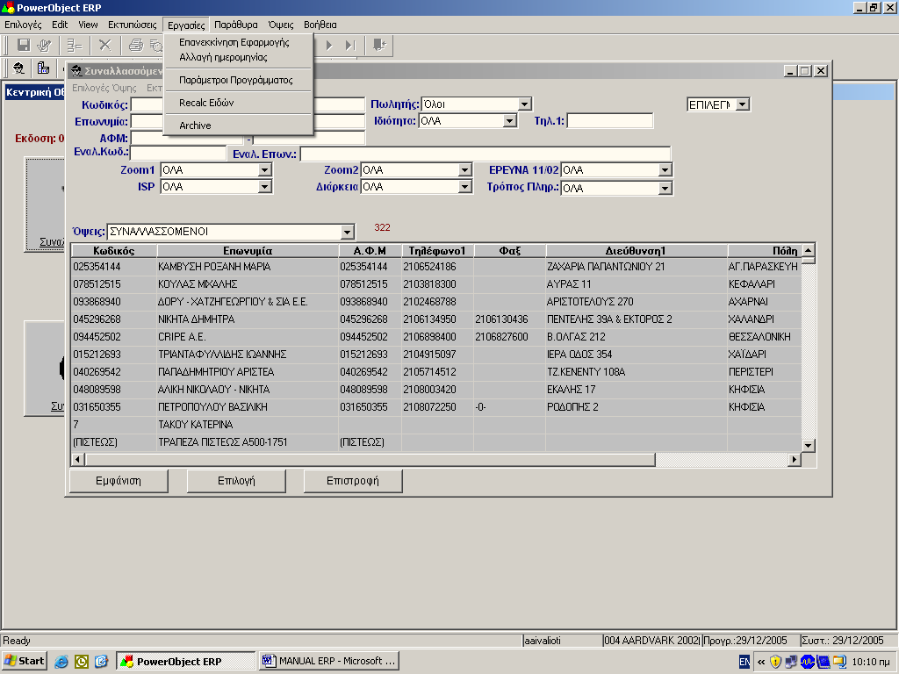
Task: Open Internet Explorer from quick launch
Action: tap(61, 661)
